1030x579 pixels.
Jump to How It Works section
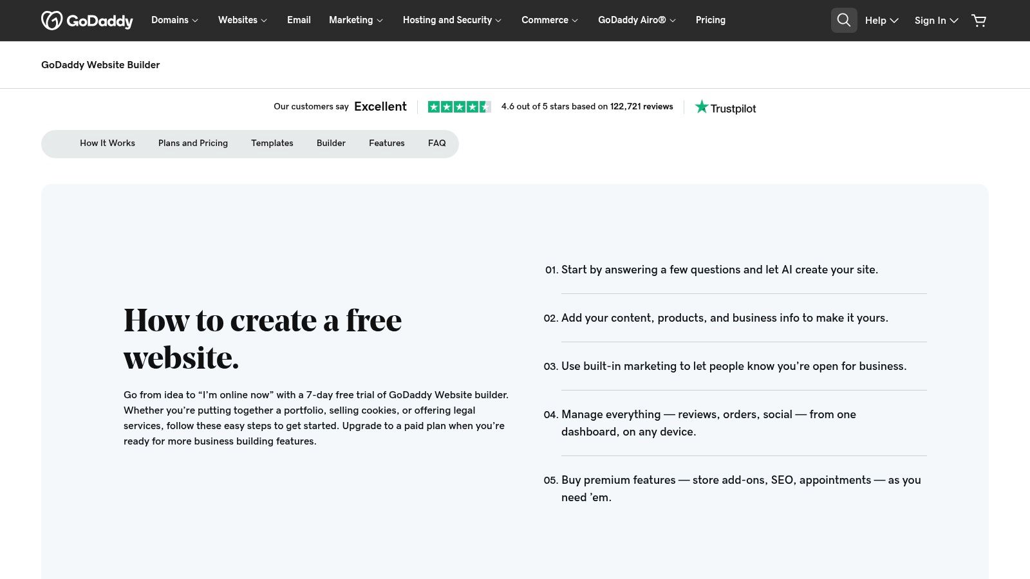point(108,143)
